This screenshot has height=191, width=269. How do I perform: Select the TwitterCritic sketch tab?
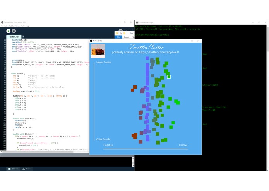[14, 37]
